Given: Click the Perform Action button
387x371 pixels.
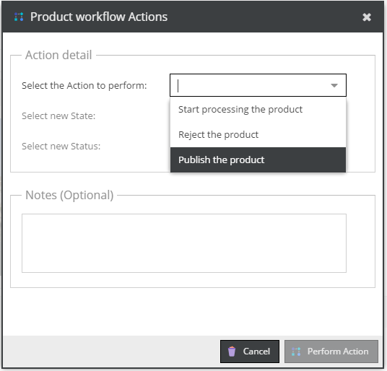Looking at the screenshot, I should (331, 352).
